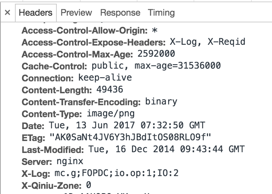Click the Access-Control-Max-Age value 2592000
Image resolution: width=272 pixels, height=194 pixels.
pyautogui.click(x=156, y=54)
